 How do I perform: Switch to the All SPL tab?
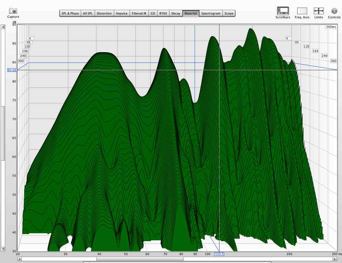click(x=88, y=13)
